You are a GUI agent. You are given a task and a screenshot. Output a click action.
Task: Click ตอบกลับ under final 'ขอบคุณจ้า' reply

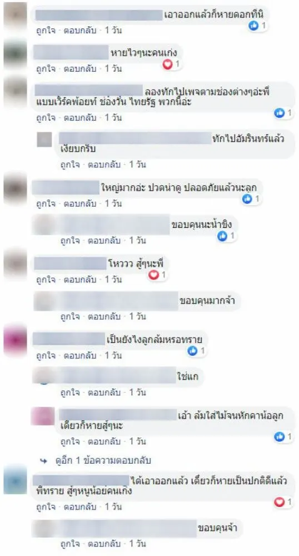coord(104,543)
